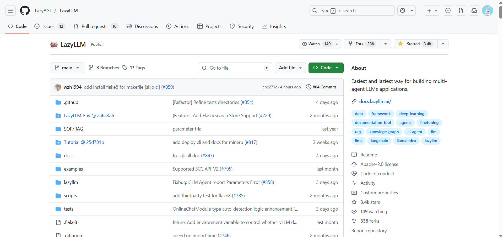
Task: Open the green Code dropdown
Action: coord(326,68)
